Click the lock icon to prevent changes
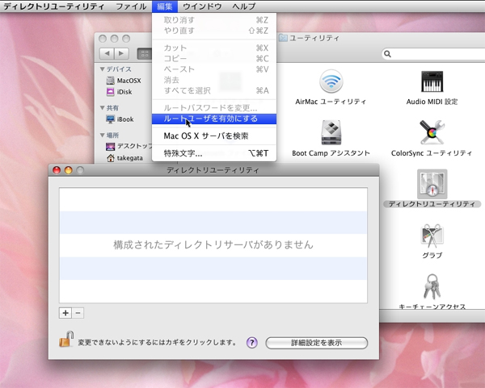The image size is (485, 388). tap(66, 339)
